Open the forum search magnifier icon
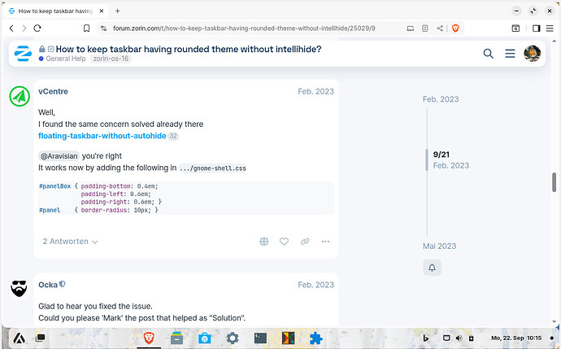 point(489,54)
